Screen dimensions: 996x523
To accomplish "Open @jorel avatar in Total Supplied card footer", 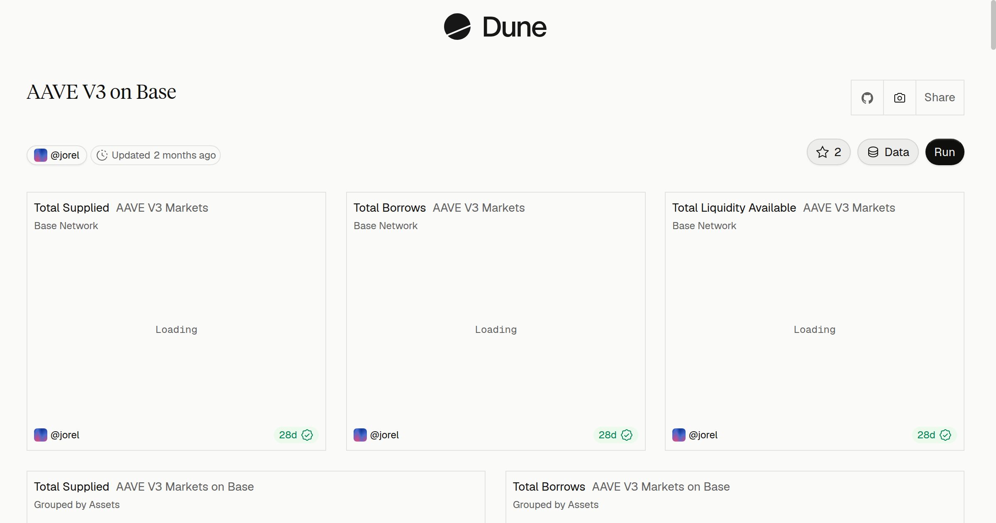I will (x=41, y=435).
